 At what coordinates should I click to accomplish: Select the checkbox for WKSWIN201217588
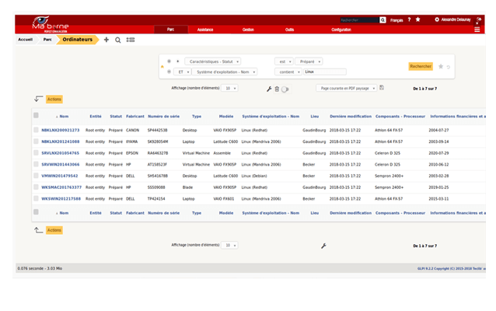pos(36,198)
